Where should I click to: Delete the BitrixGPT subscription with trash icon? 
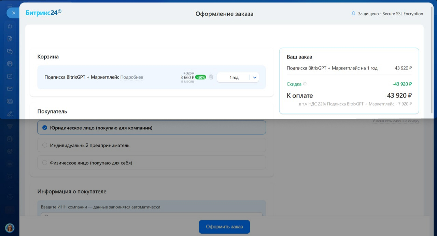coord(211,77)
